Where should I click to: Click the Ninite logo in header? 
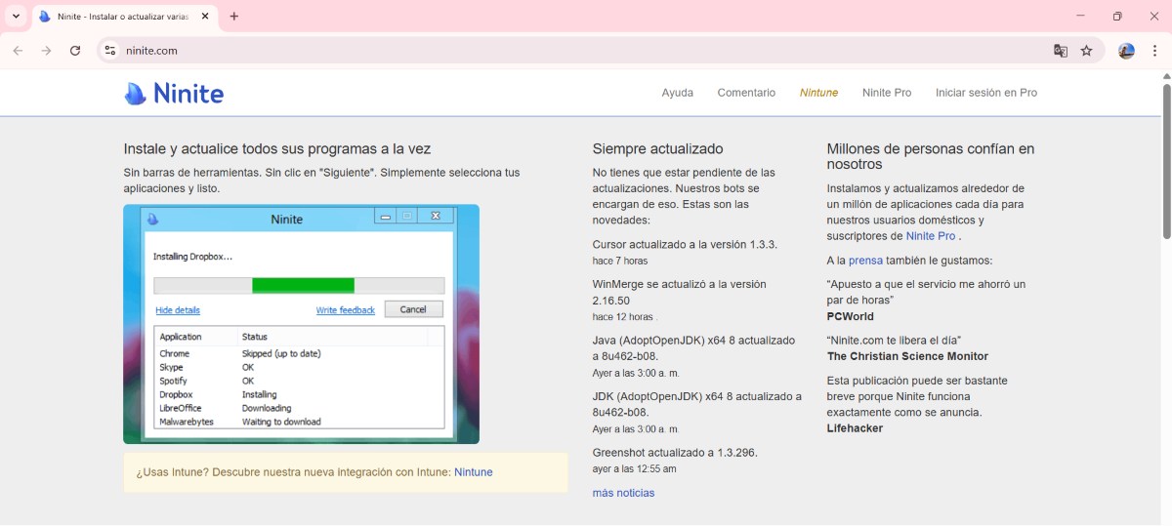click(x=174, y=94)
